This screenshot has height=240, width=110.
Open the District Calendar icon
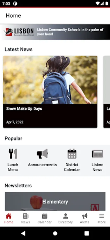pyautogui.click(x=72, y=154)
